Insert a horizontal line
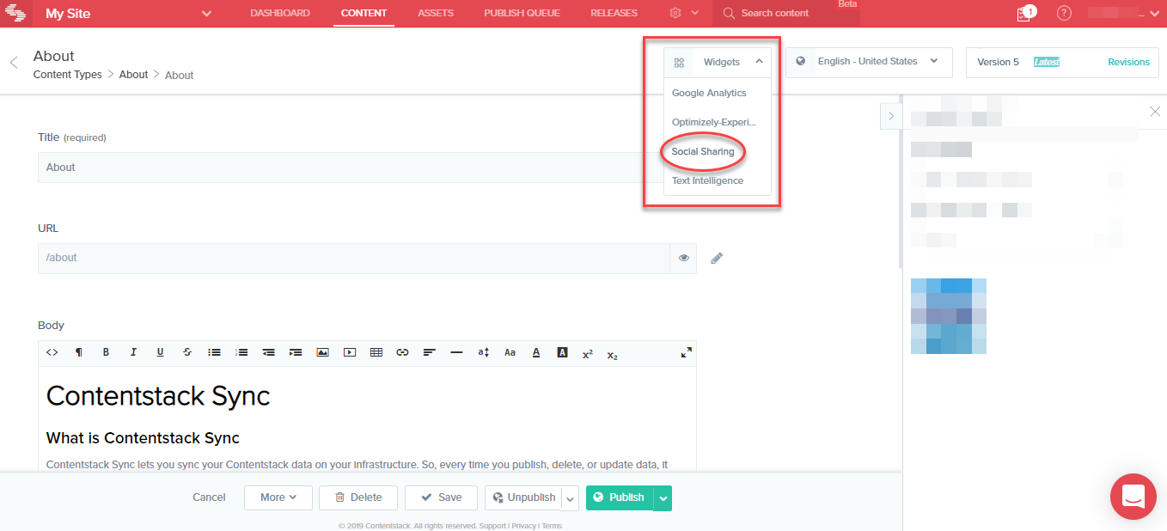The width and height of the screenshot is (1167, 531). [456, 352]
